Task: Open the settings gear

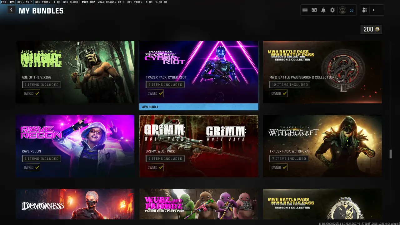Action: [332, 10]
